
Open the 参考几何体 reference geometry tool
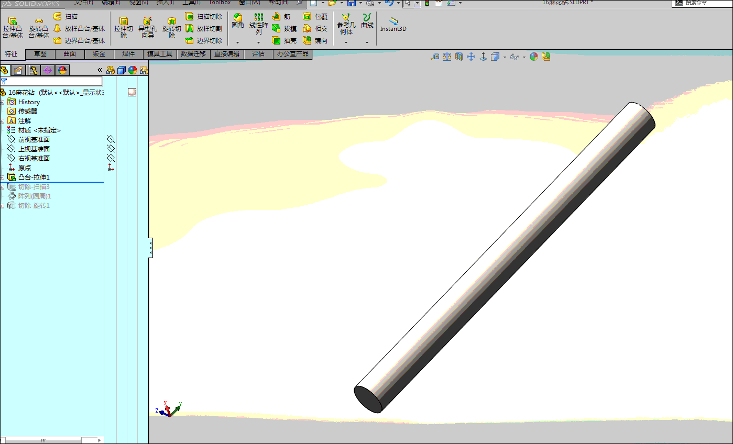tap(345, 24)
